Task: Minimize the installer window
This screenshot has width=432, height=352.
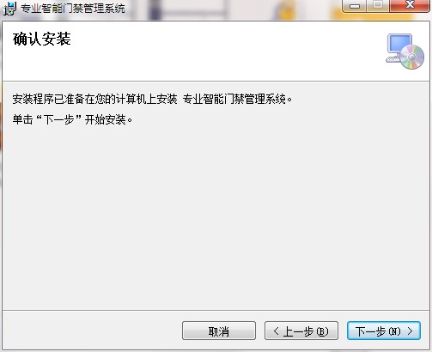Action: pos(355,5)
